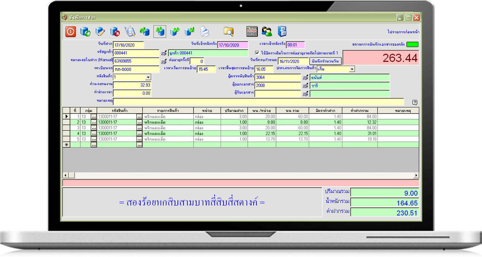This screenshot has height=257, width=482.
Task: Go to the first record icon
Action: click(x=145, y=31)
